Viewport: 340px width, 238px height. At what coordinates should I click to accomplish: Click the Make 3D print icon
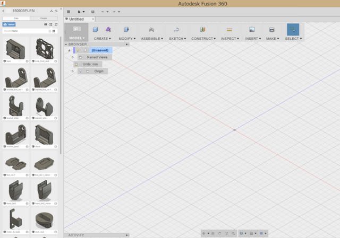(271, 30)
